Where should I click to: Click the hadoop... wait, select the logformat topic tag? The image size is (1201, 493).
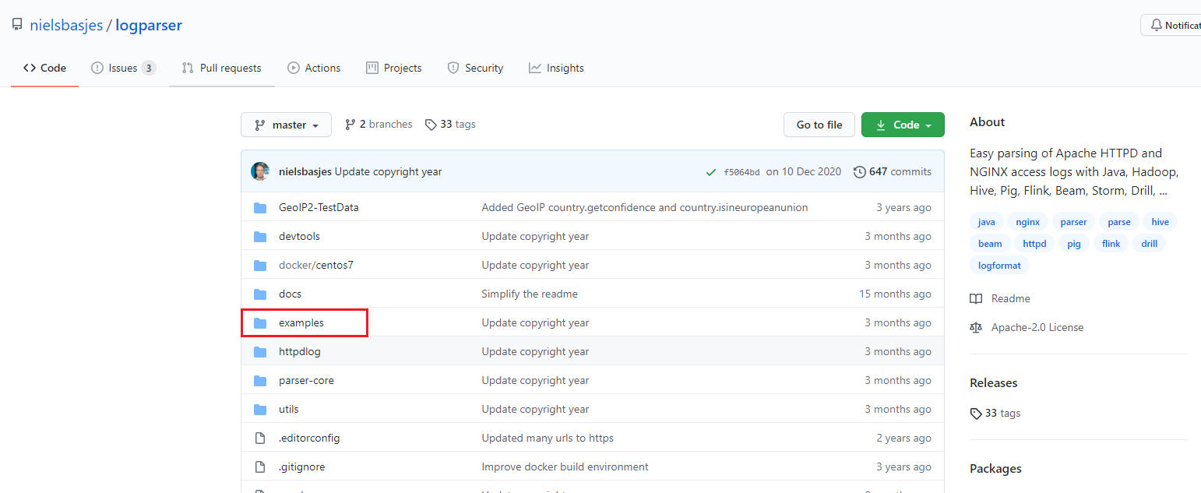[999, 265]
